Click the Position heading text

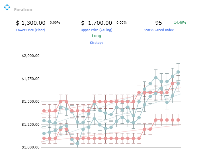pos(23,10)
